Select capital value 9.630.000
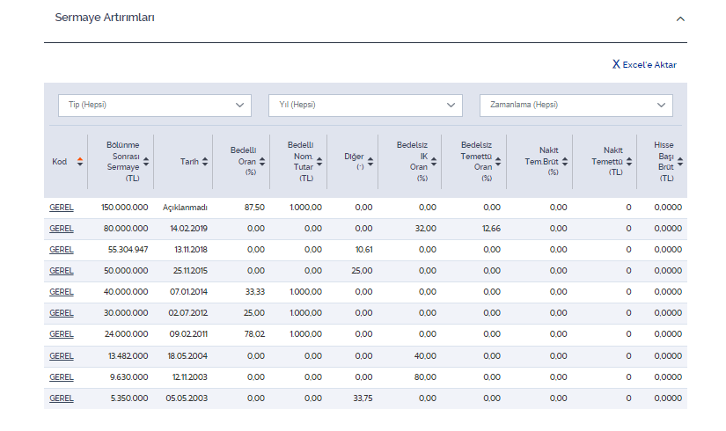 coord(129,377)
